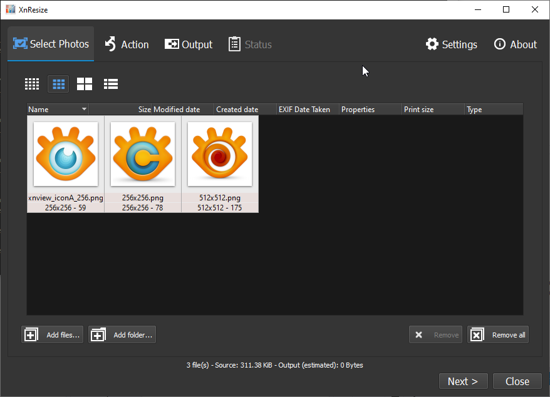Screen dimensions: 550x397
Task: Switch to the details list view
Action: [111, 83]
